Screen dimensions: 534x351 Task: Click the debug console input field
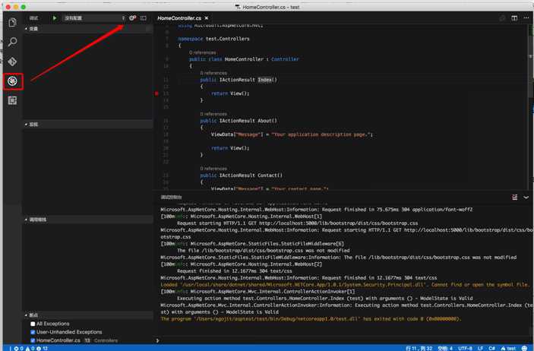(x=342, y=340)
